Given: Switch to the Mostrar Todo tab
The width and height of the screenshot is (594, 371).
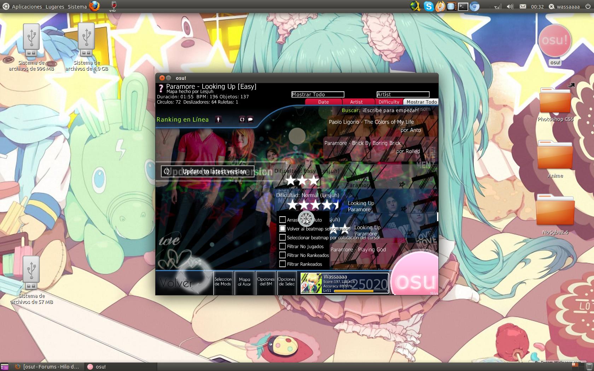Looking at the screenshot, I should point(421,102).
